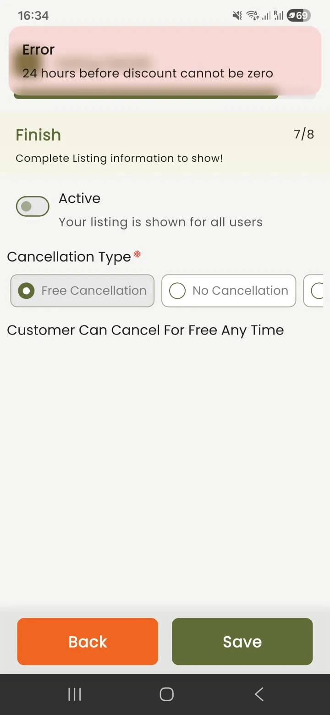Tap the 7/8 step counter
330x715 pixels.
coord(303,134)
